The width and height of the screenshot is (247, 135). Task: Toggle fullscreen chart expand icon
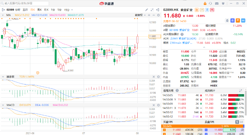pyautogui.click(x=152, y=10)
